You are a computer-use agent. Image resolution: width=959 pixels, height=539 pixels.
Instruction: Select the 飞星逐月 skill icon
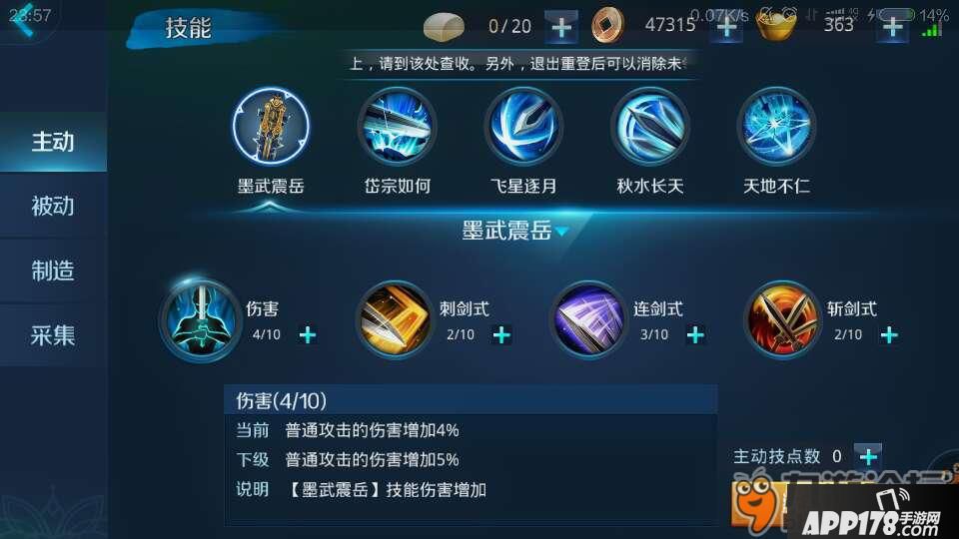[522, 127]
